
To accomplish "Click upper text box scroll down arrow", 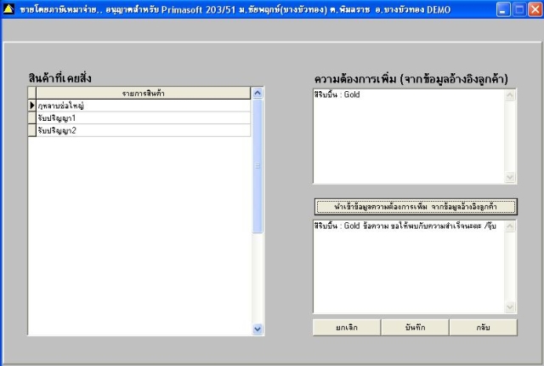I will 510,177.
